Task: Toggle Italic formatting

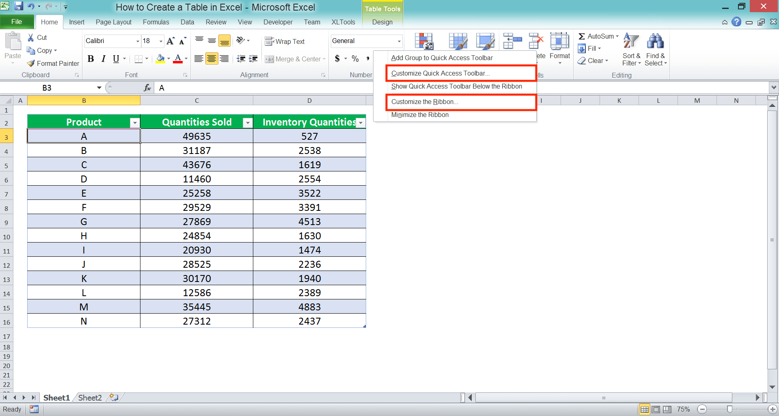Action: click(x=104, y=59)
